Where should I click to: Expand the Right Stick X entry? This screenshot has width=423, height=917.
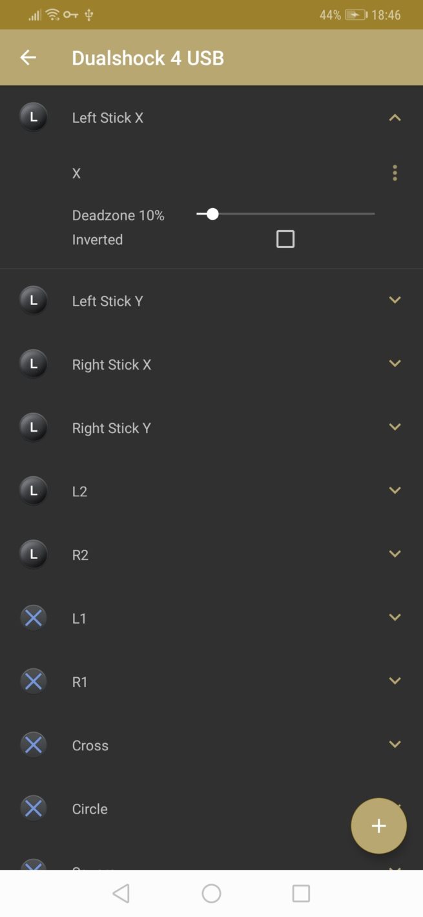(395, 364)
